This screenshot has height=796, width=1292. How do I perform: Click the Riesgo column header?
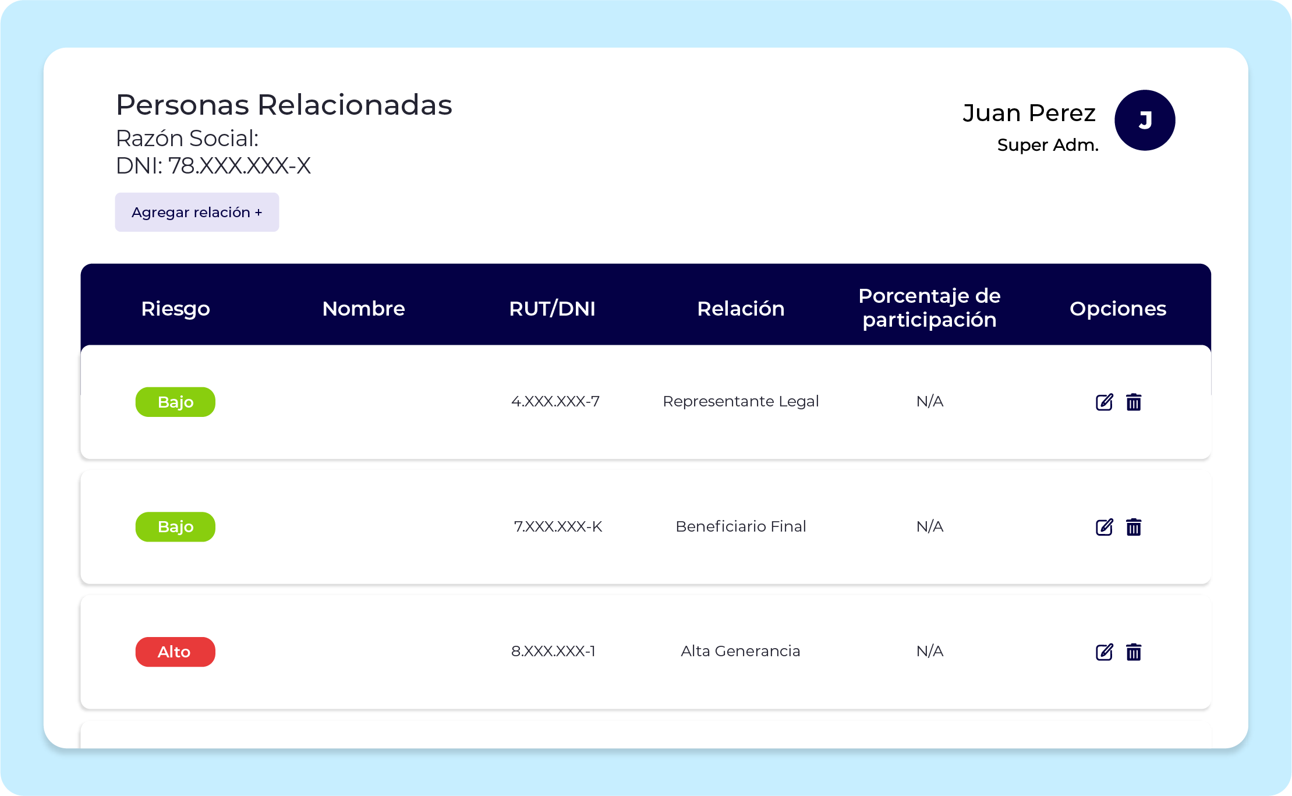175,309
